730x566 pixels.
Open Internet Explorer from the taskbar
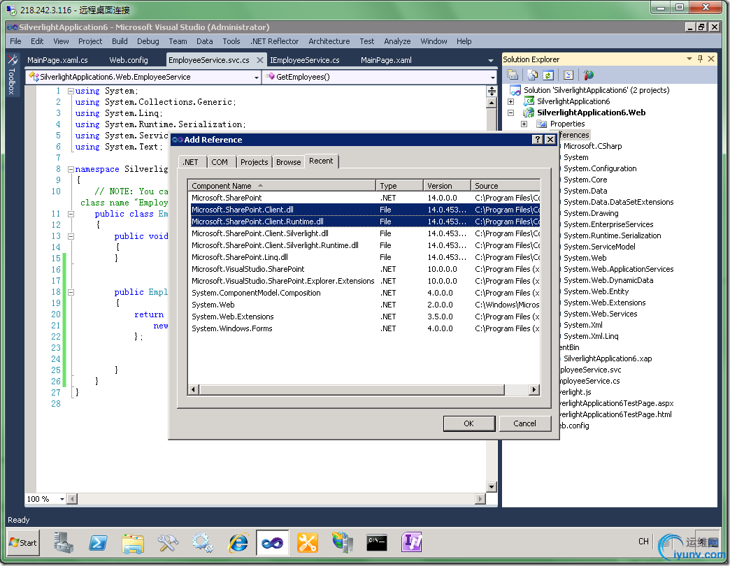238,542
